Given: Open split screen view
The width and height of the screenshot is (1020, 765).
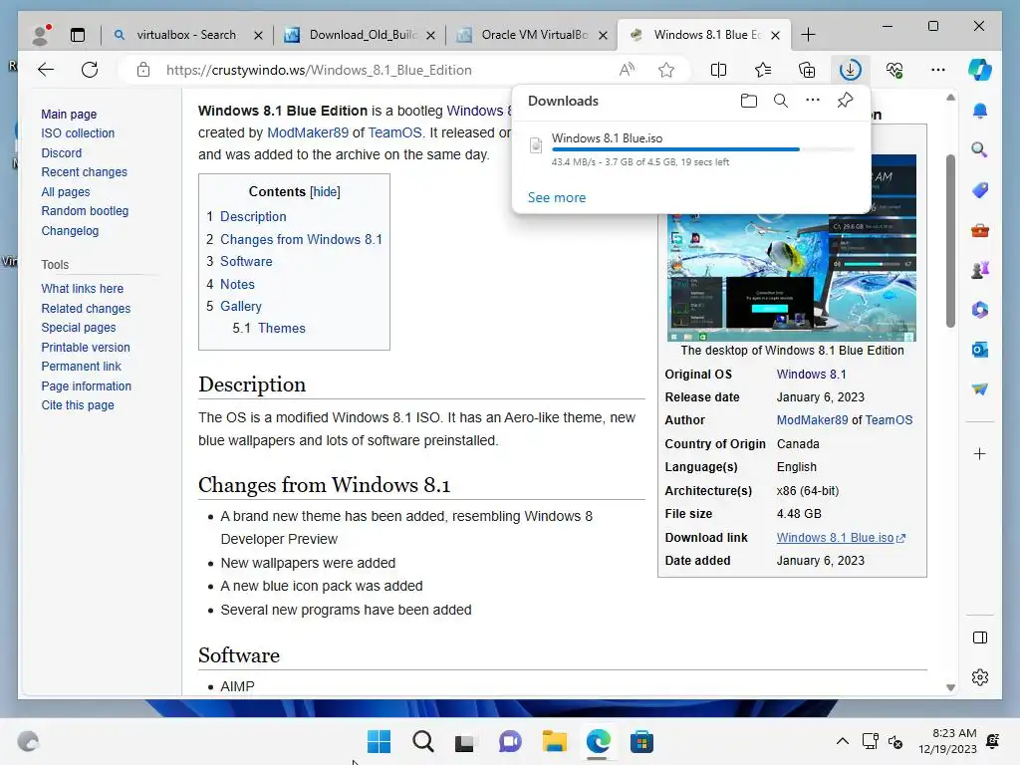Looking at the screenshot, I should click(719, 70).
